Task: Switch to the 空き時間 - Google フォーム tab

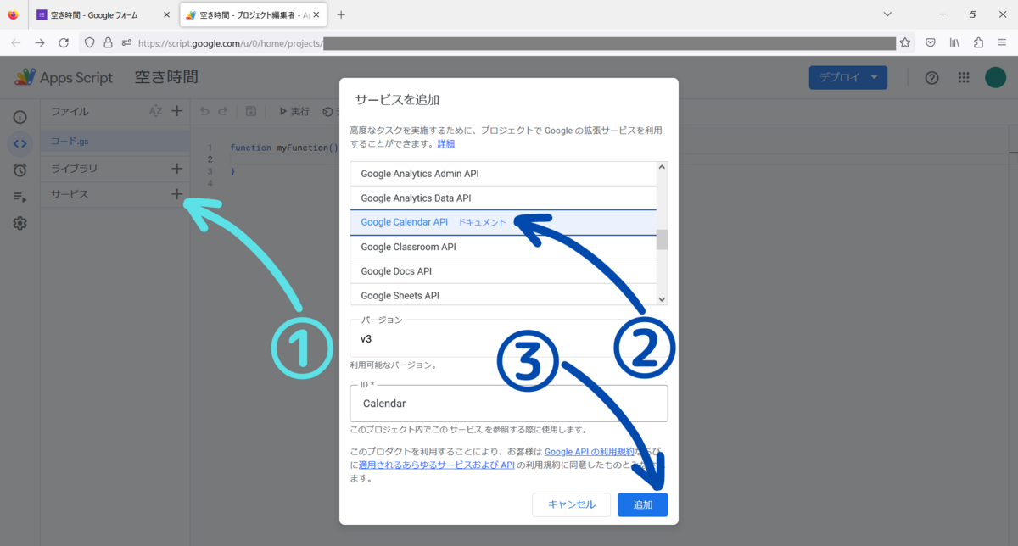Action: (x=102, y=14)
